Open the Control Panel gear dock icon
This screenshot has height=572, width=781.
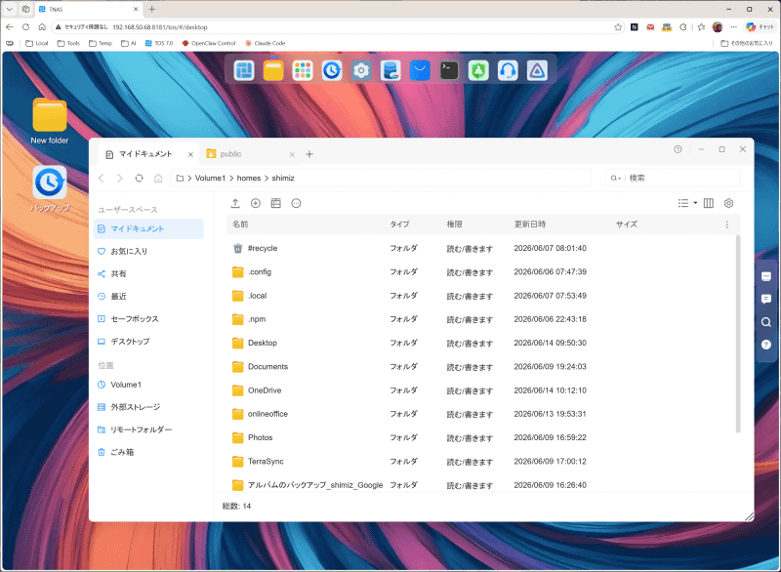point(361,70)
